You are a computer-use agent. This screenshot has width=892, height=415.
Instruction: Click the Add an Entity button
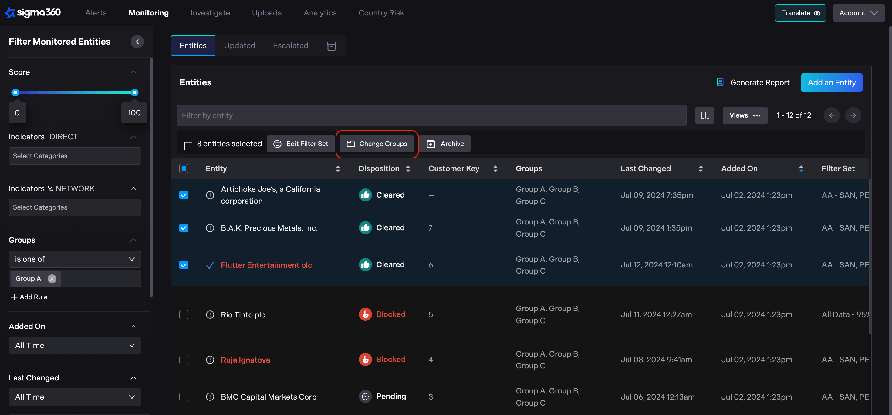click(x=831, y=82)
